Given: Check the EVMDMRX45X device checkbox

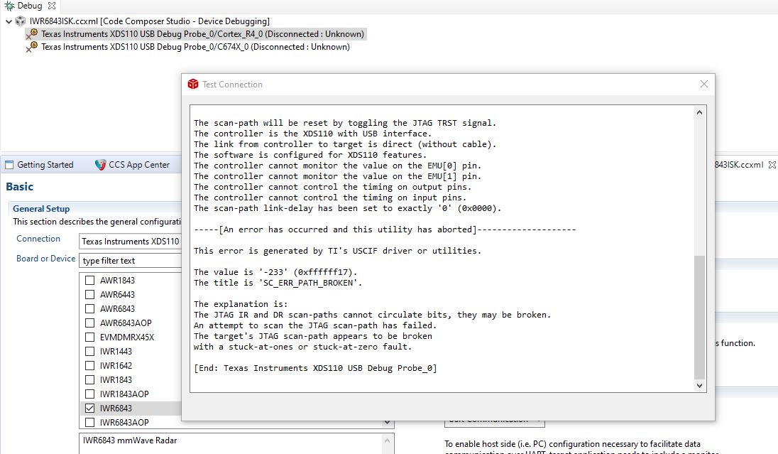Looking at the screenshot, I should coord(90,337).
